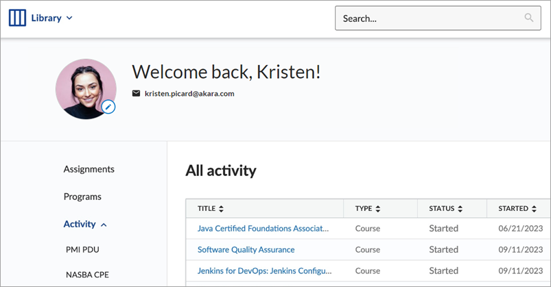Sort table by Started column arrows
This screenshot has height=287, width=551.
tap(533, 208)
